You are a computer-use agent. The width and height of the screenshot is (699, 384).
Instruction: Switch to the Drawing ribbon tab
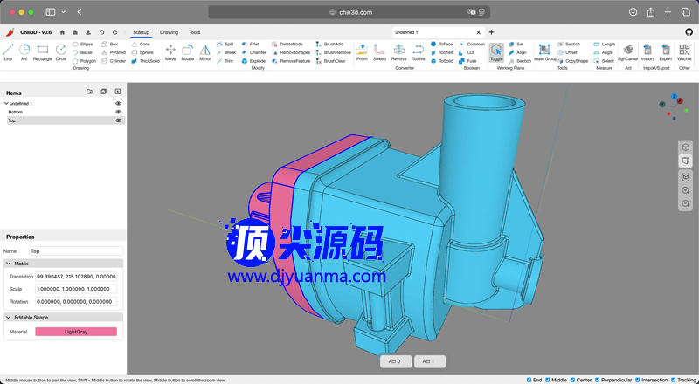(169, 32)
